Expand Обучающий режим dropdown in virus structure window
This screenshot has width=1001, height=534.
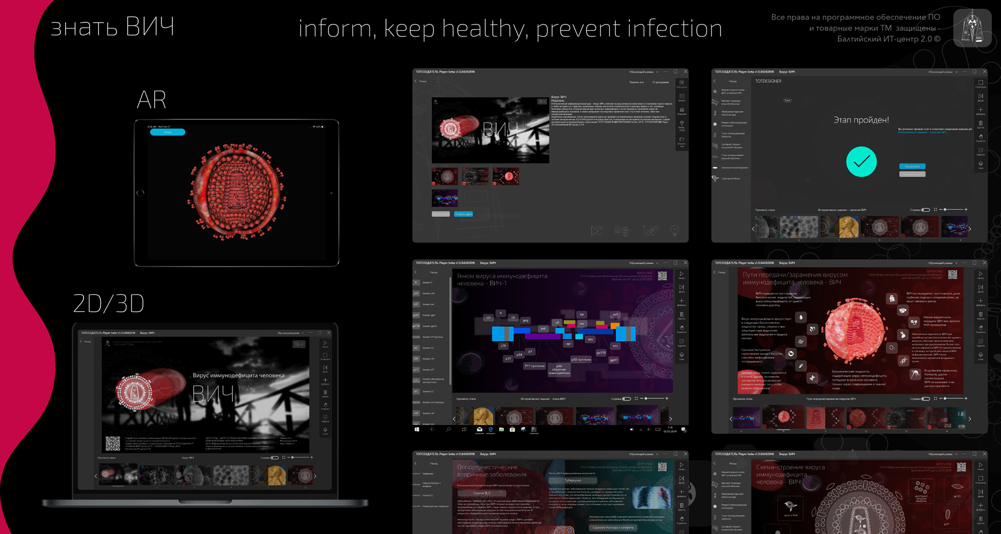click(943, 454)
